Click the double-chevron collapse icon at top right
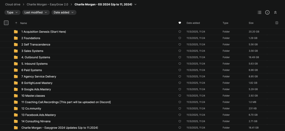This screenshot has height=131, width=285. pos(275,12)
